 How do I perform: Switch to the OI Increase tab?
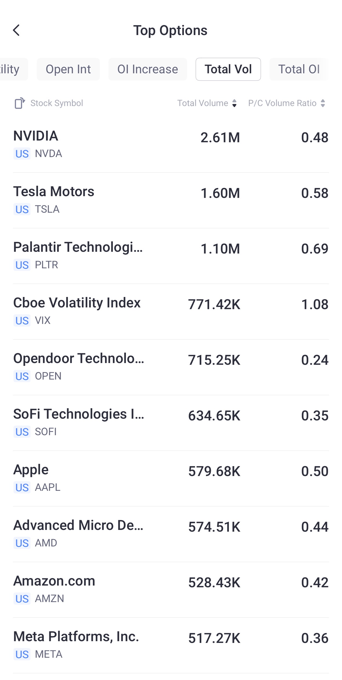coord(148,69)
